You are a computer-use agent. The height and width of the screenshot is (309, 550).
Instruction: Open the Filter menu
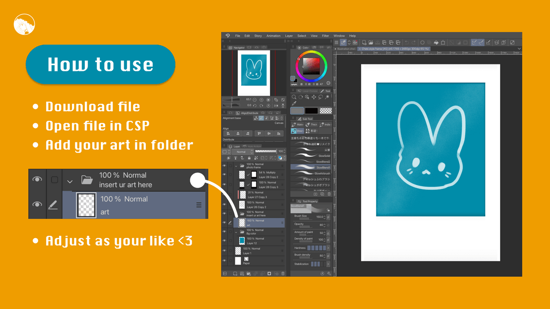(325, 36)
